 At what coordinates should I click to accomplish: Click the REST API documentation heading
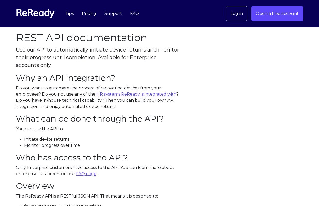pos(82,38)
